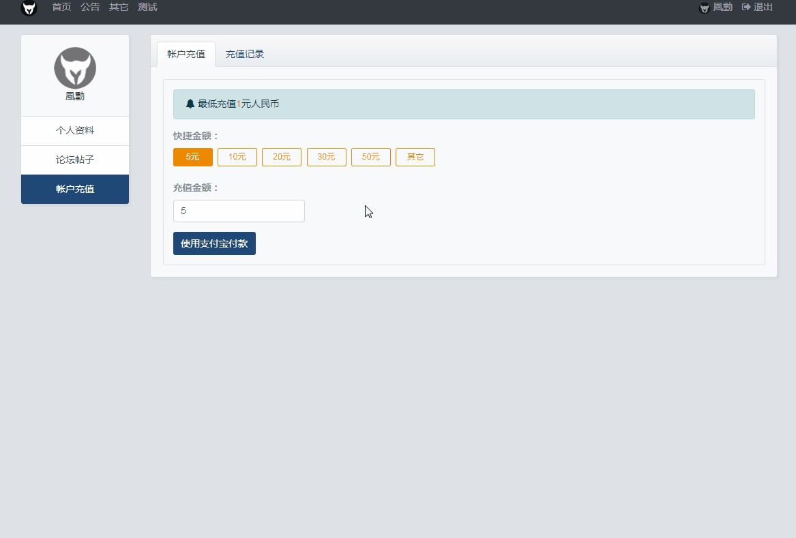Choose the 50元 quick amount option
This screenshot has width=796, height=538.
(x=371, y=157)
